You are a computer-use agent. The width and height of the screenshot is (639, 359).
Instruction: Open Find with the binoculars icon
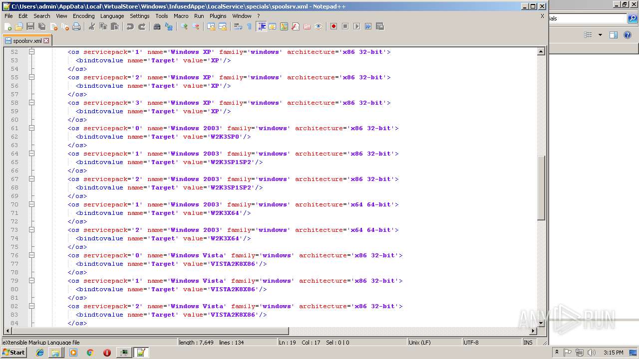tap(157, 26)
